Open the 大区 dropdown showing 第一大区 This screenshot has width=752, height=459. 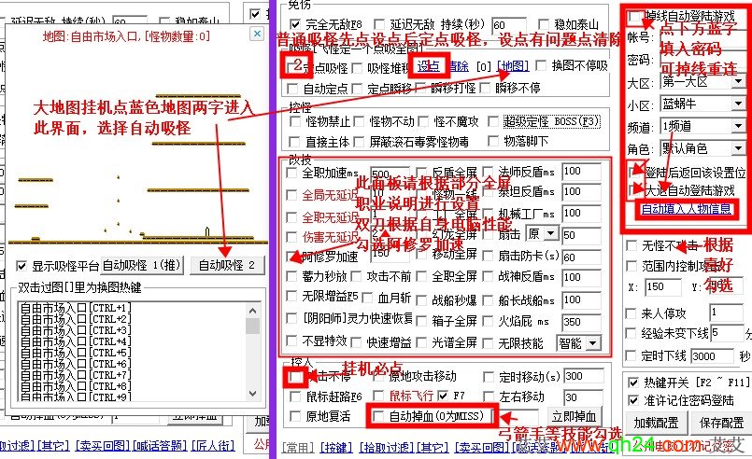738,81
